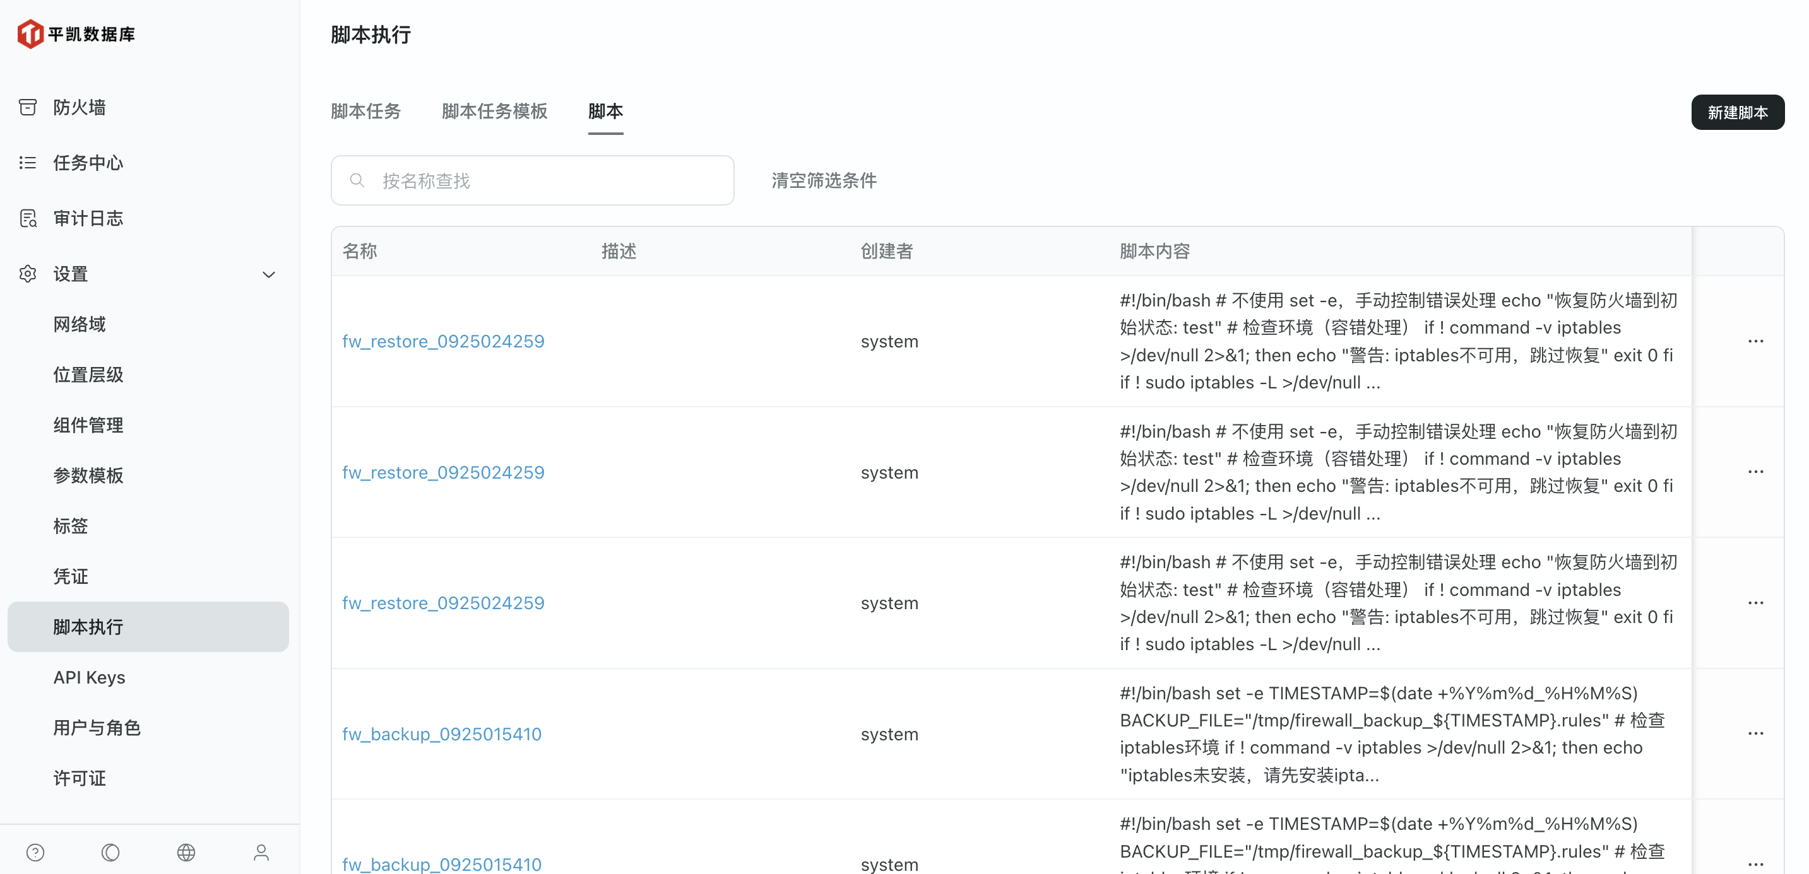Click the audit log icon
1809x874 pixels.
point(27,218)
